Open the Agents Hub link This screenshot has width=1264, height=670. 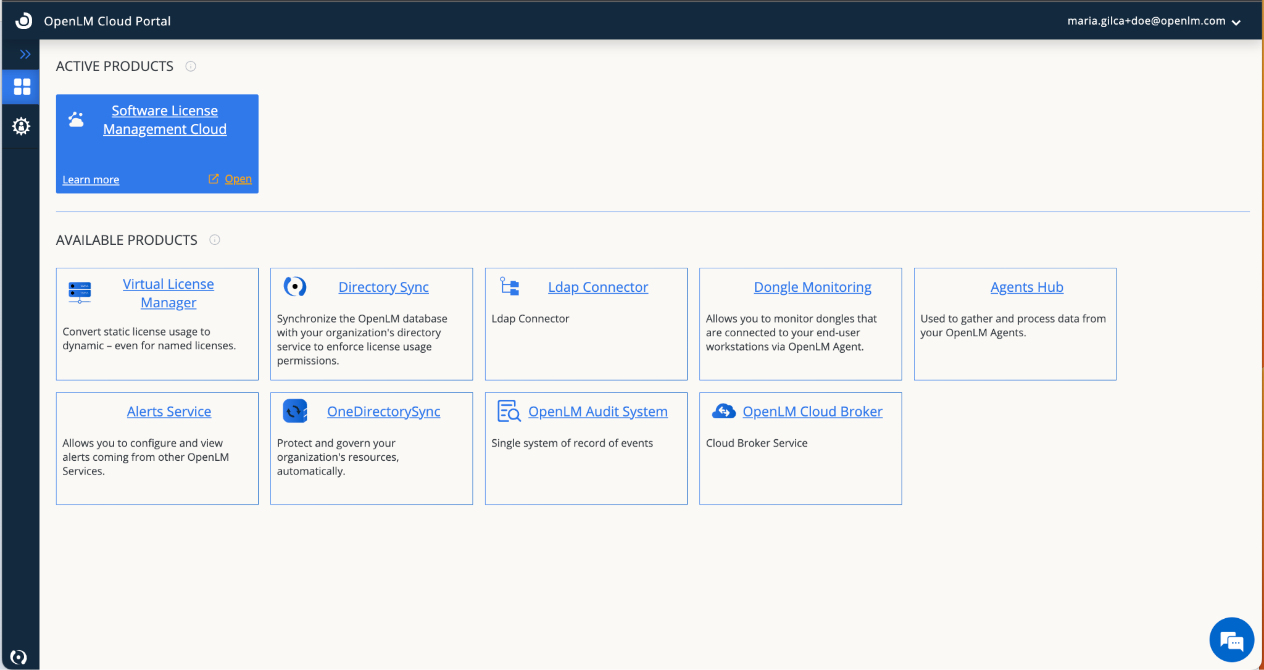1026,287
